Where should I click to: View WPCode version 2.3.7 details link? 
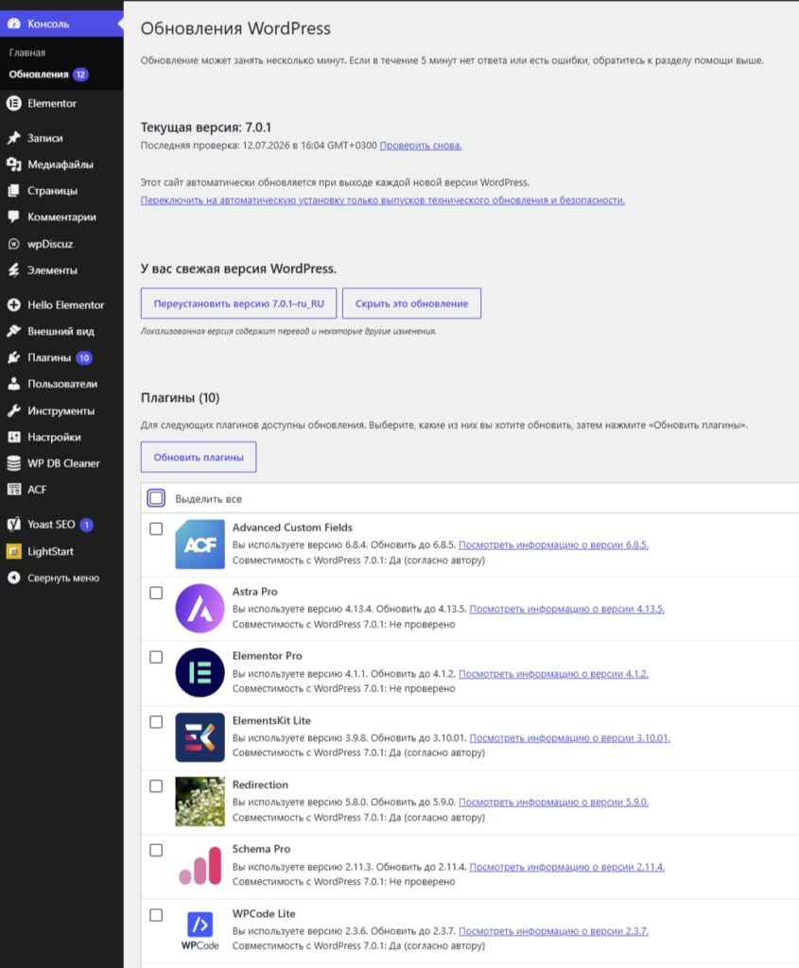(x=553, y=931)
